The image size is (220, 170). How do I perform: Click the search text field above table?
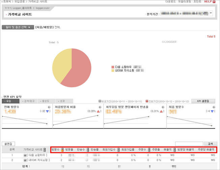pos(189,143)
